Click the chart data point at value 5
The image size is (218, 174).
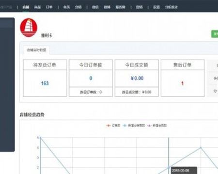click(x=40, y=138)
